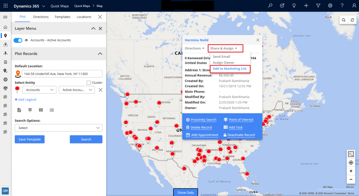The width and height of the screenshot is (359, 196).
Task: Go to Home in the left sidebar
Action: [5, 27]
